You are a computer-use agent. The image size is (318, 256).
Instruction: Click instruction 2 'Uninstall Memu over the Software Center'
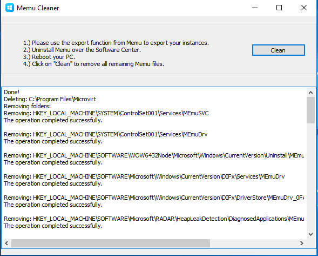click(82, 50)
